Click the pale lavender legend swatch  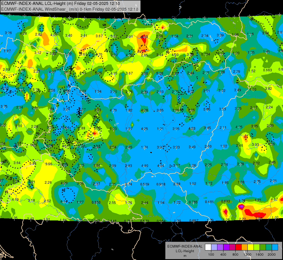pos(214,247)
